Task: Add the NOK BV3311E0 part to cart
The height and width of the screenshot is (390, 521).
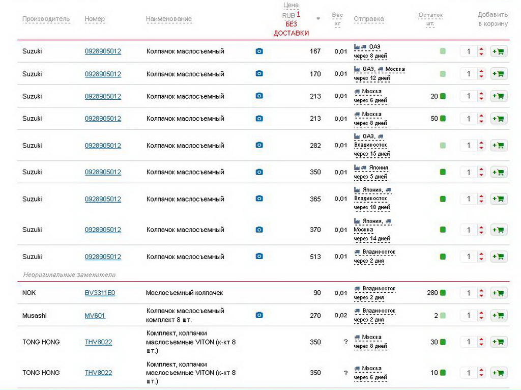Action: coord(499,293)
